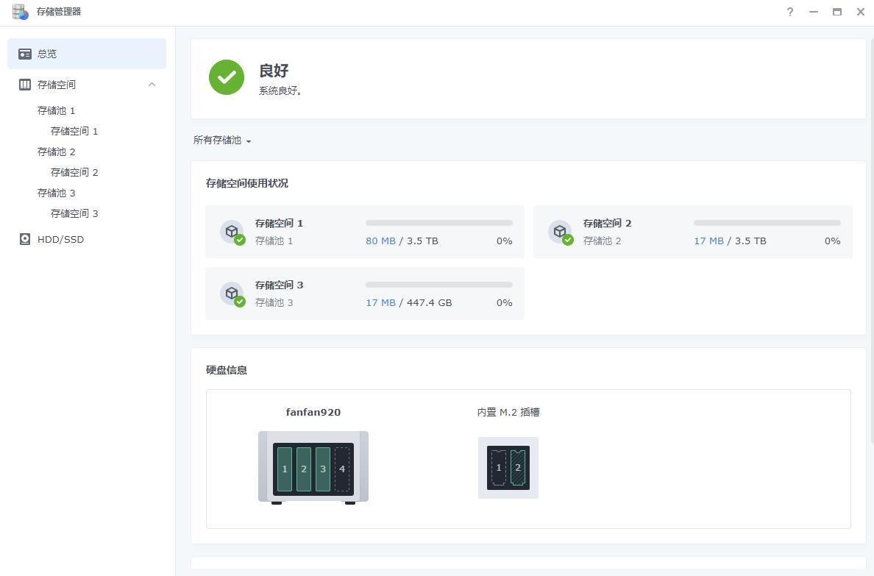Screen dimensions: 874x576
Task: Collapse the 存储空间 tree in sidebar
Action: pos(152,84)
